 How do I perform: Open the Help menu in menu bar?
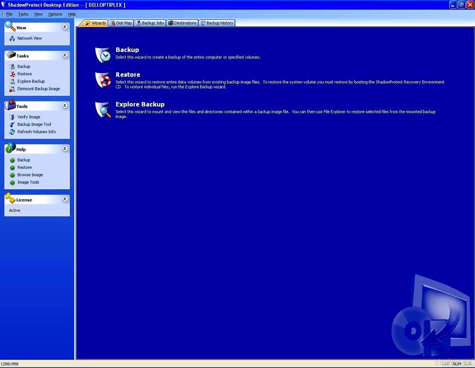pyautogui.click(x=72, y=14)
